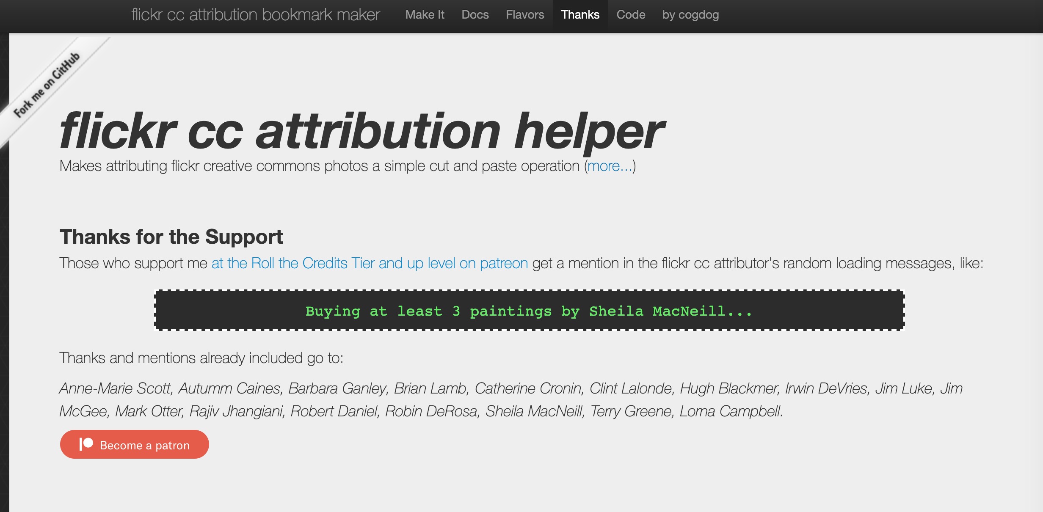Viewport: 1043px width, 512px height.
Task: Click the Fork me on GitHub ribbon
Action: 47,85
